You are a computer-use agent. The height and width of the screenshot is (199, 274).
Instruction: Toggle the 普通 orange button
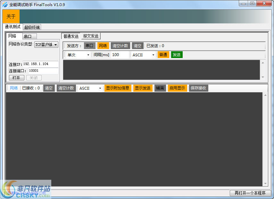click(163, 55)
